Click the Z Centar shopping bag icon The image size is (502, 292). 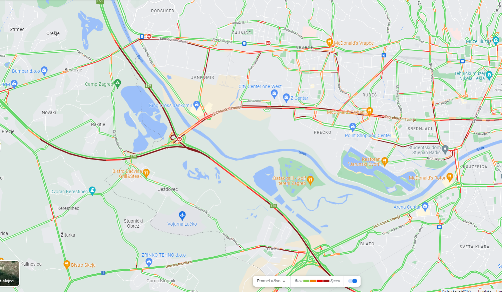click(286, 97)
